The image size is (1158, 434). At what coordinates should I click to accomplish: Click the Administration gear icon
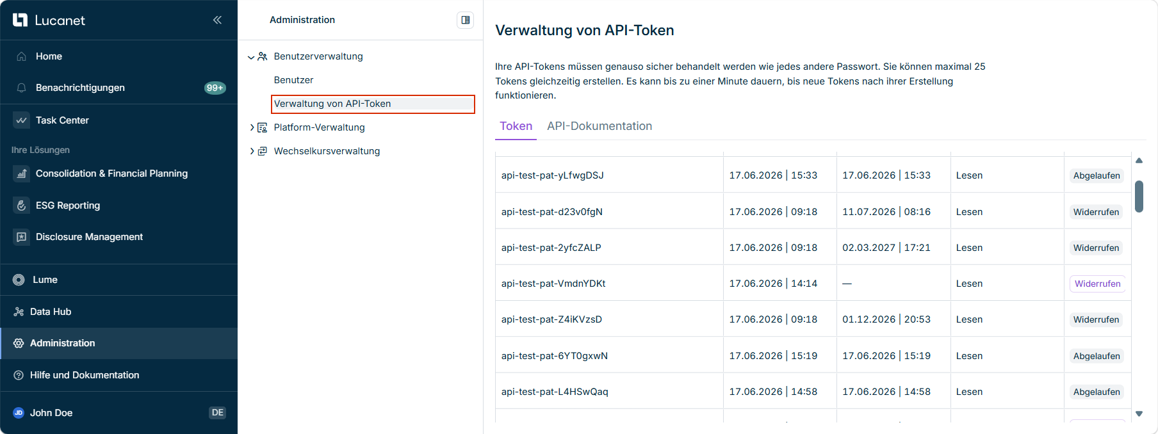pyautogui.click(x=19, y=343)
